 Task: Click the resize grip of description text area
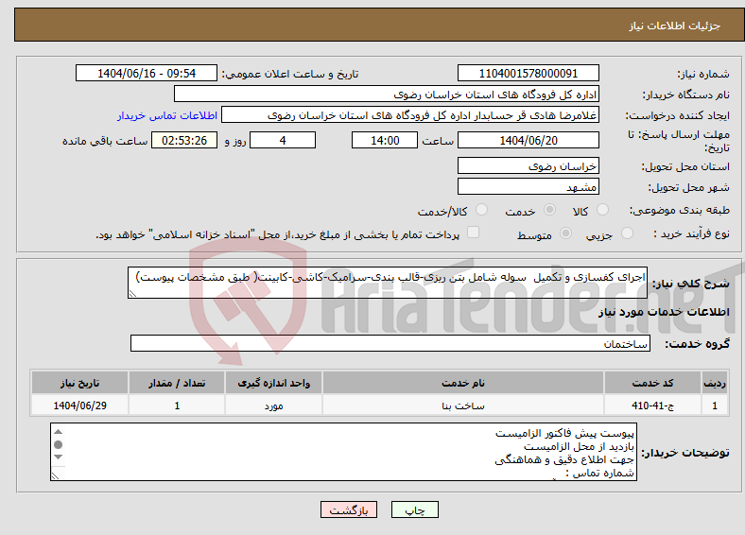(x=133, y=294)
